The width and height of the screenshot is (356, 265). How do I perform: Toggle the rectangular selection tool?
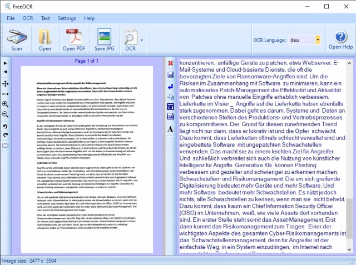click(5, 146)
